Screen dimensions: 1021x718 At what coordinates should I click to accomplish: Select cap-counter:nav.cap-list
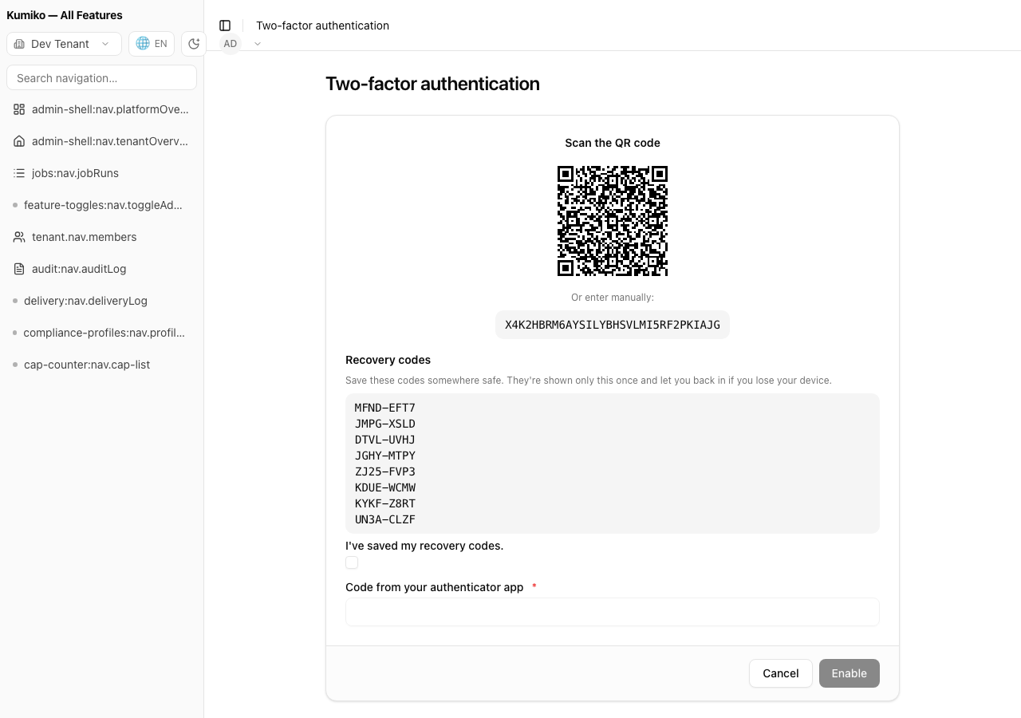101,365
